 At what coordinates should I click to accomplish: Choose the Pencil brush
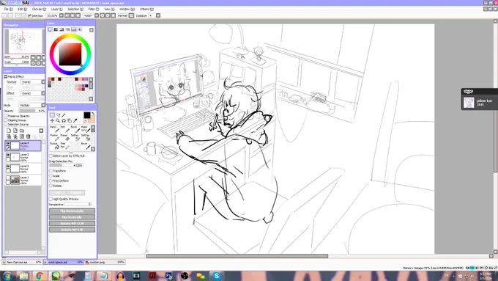(54, 129)
